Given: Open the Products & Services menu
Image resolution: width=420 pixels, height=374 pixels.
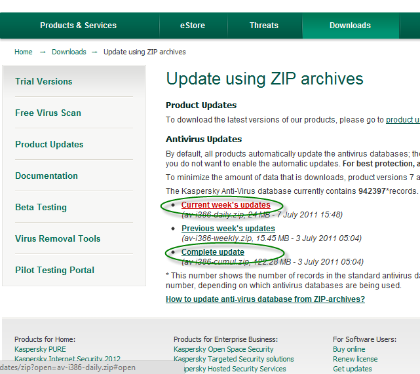Looking at the screenshot, I should coord(78,26).
